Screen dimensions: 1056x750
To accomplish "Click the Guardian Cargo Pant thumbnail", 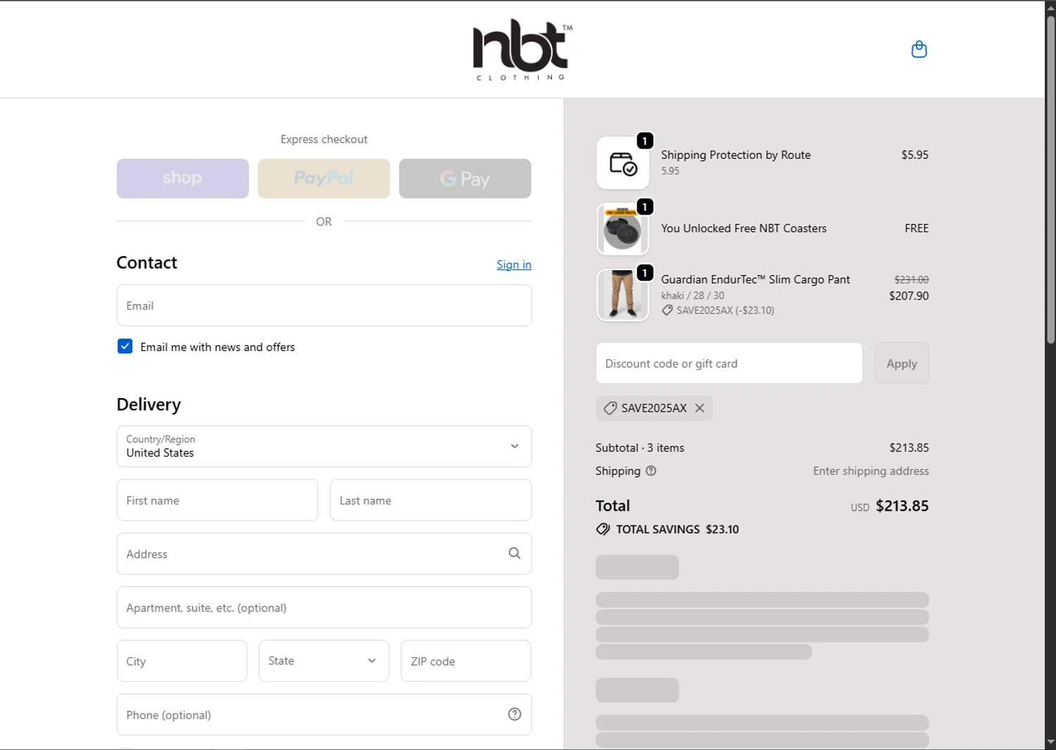I will [622, 295].
